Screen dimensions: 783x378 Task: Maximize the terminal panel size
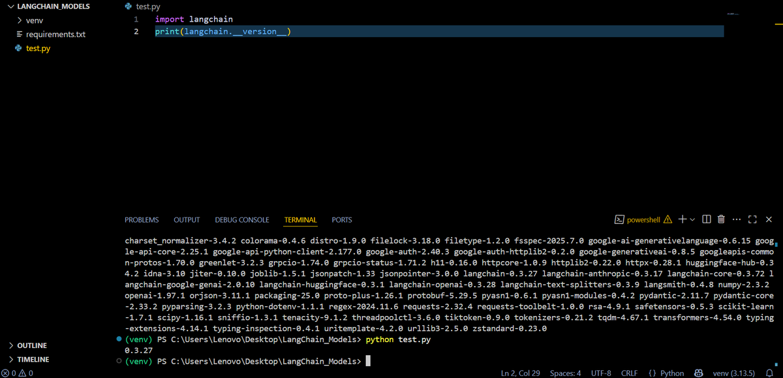tap(752, 220)
